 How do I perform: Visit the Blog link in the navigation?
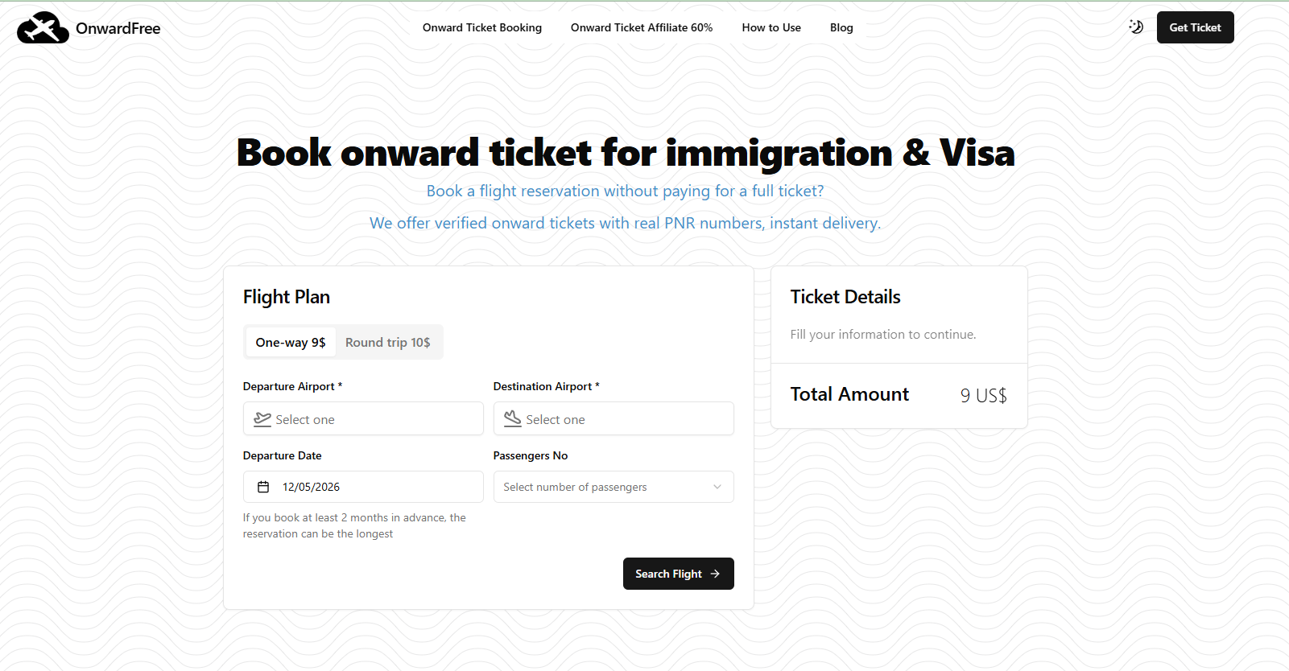[x=841, y=27]
